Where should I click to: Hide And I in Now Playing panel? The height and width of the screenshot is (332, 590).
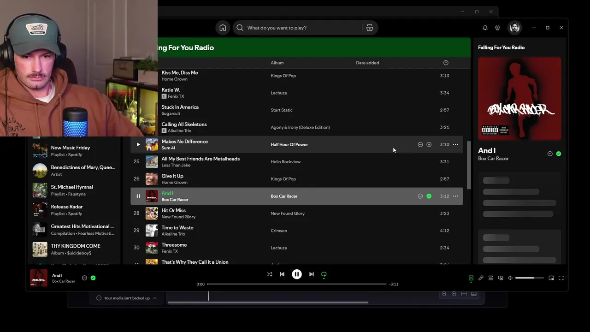pos(550,154)
